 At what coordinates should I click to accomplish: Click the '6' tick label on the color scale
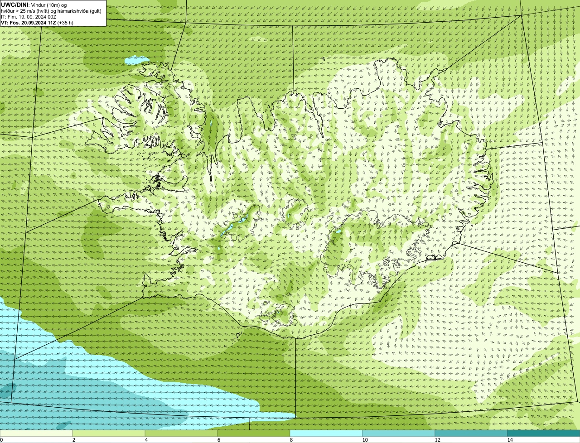pos(218,440)
